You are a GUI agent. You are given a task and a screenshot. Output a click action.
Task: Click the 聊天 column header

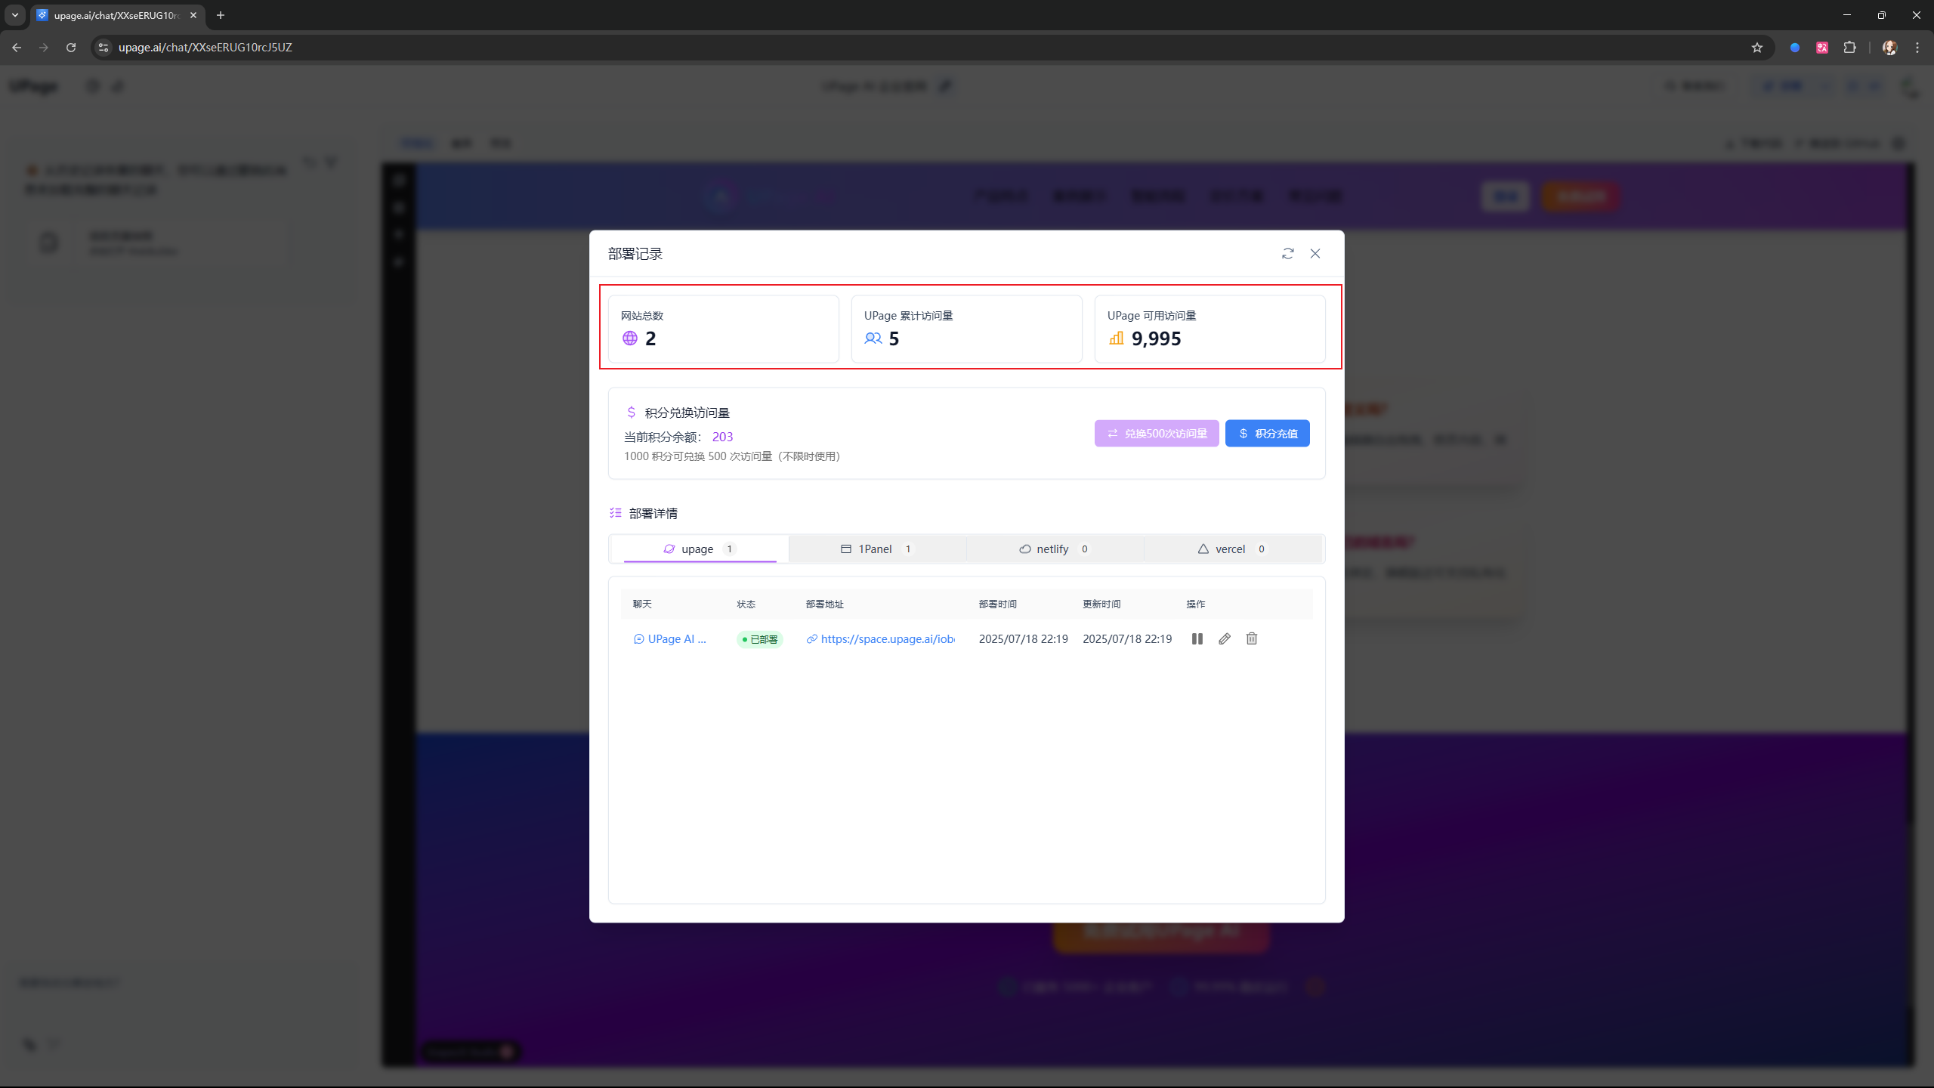[642, 604]
